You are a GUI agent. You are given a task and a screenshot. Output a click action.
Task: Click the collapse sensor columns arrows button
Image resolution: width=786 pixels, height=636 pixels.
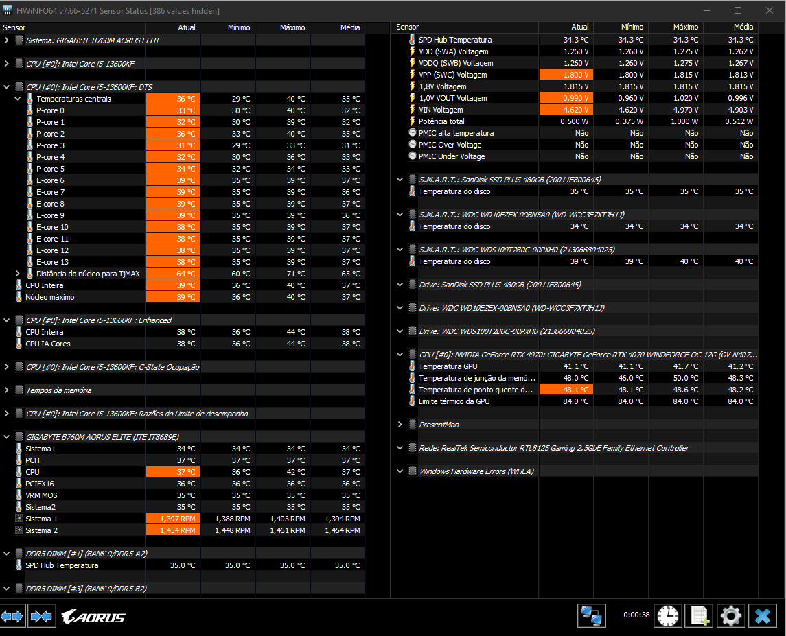click(x=41, y=616)
